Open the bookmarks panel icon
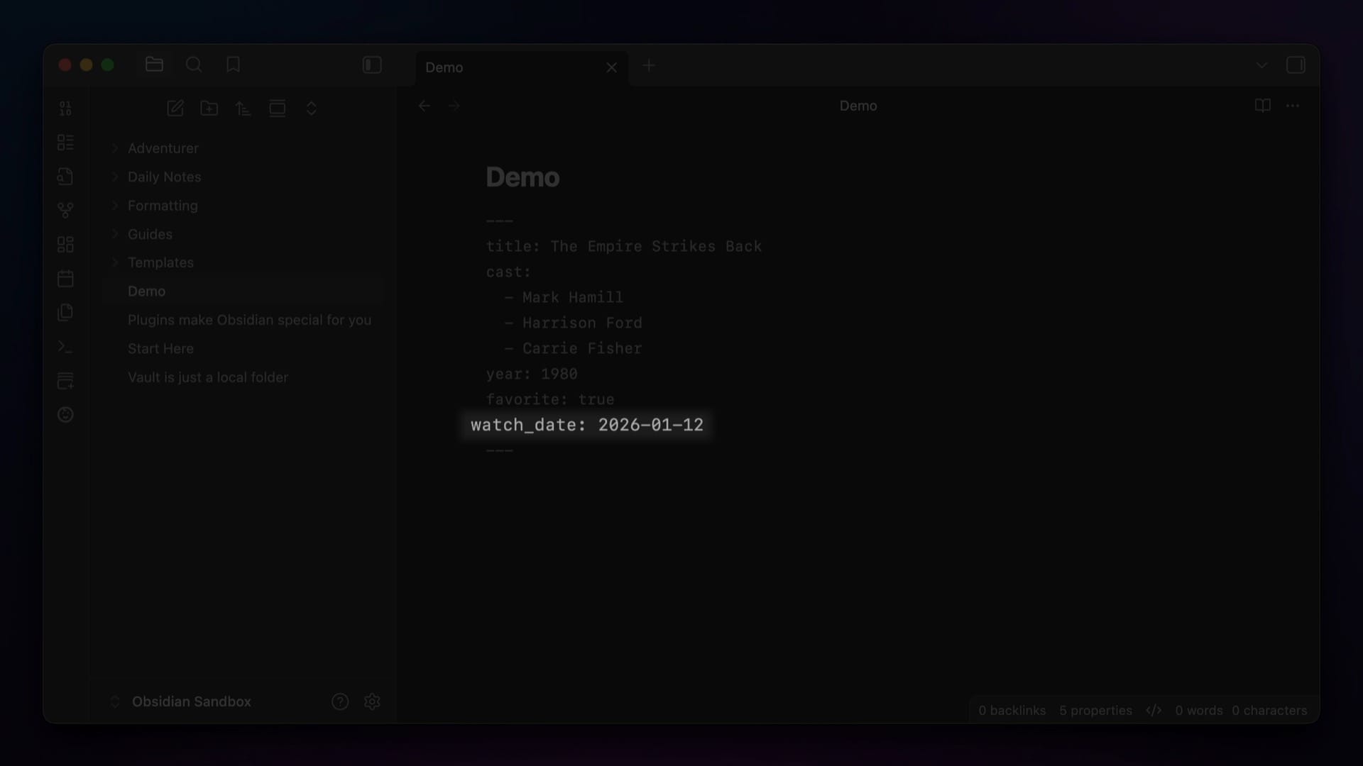1363x766 pixels. pyautogui.click(x=233, y=65)
